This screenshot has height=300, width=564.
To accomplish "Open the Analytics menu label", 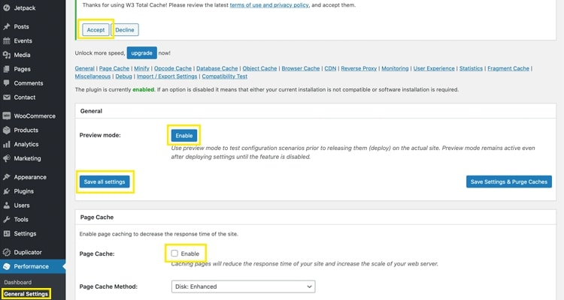I will pos(26,144).
